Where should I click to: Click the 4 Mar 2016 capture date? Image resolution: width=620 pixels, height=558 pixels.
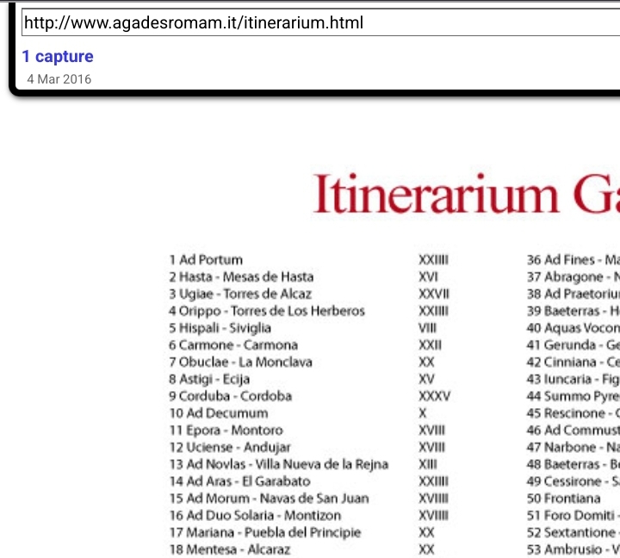click(x=59, y=79)
